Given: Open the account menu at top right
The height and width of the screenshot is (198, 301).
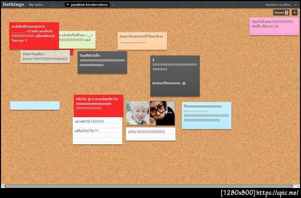Looking at the screenshot, I should (x=281, y=5).
